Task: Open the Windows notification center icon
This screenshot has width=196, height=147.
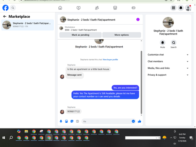Action: 191,138
